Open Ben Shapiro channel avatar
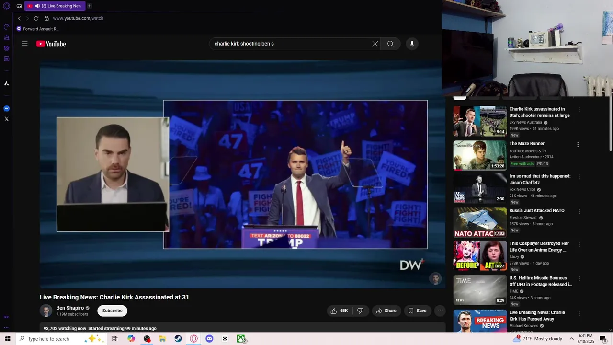Image resolution: width=613 pixels, height=345 pixels. [46, 310]
